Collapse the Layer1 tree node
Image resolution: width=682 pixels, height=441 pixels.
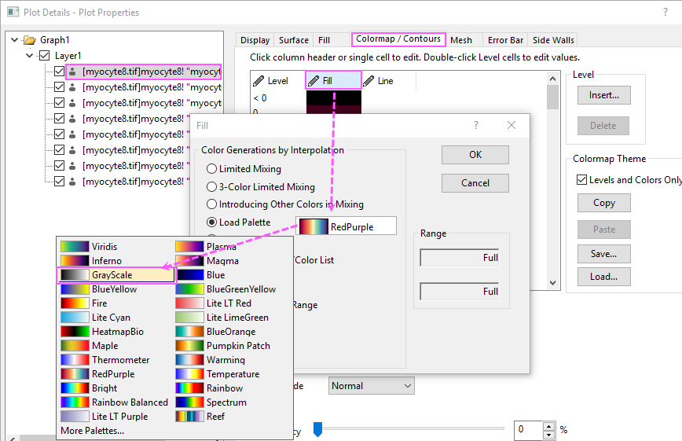(30, 56)
